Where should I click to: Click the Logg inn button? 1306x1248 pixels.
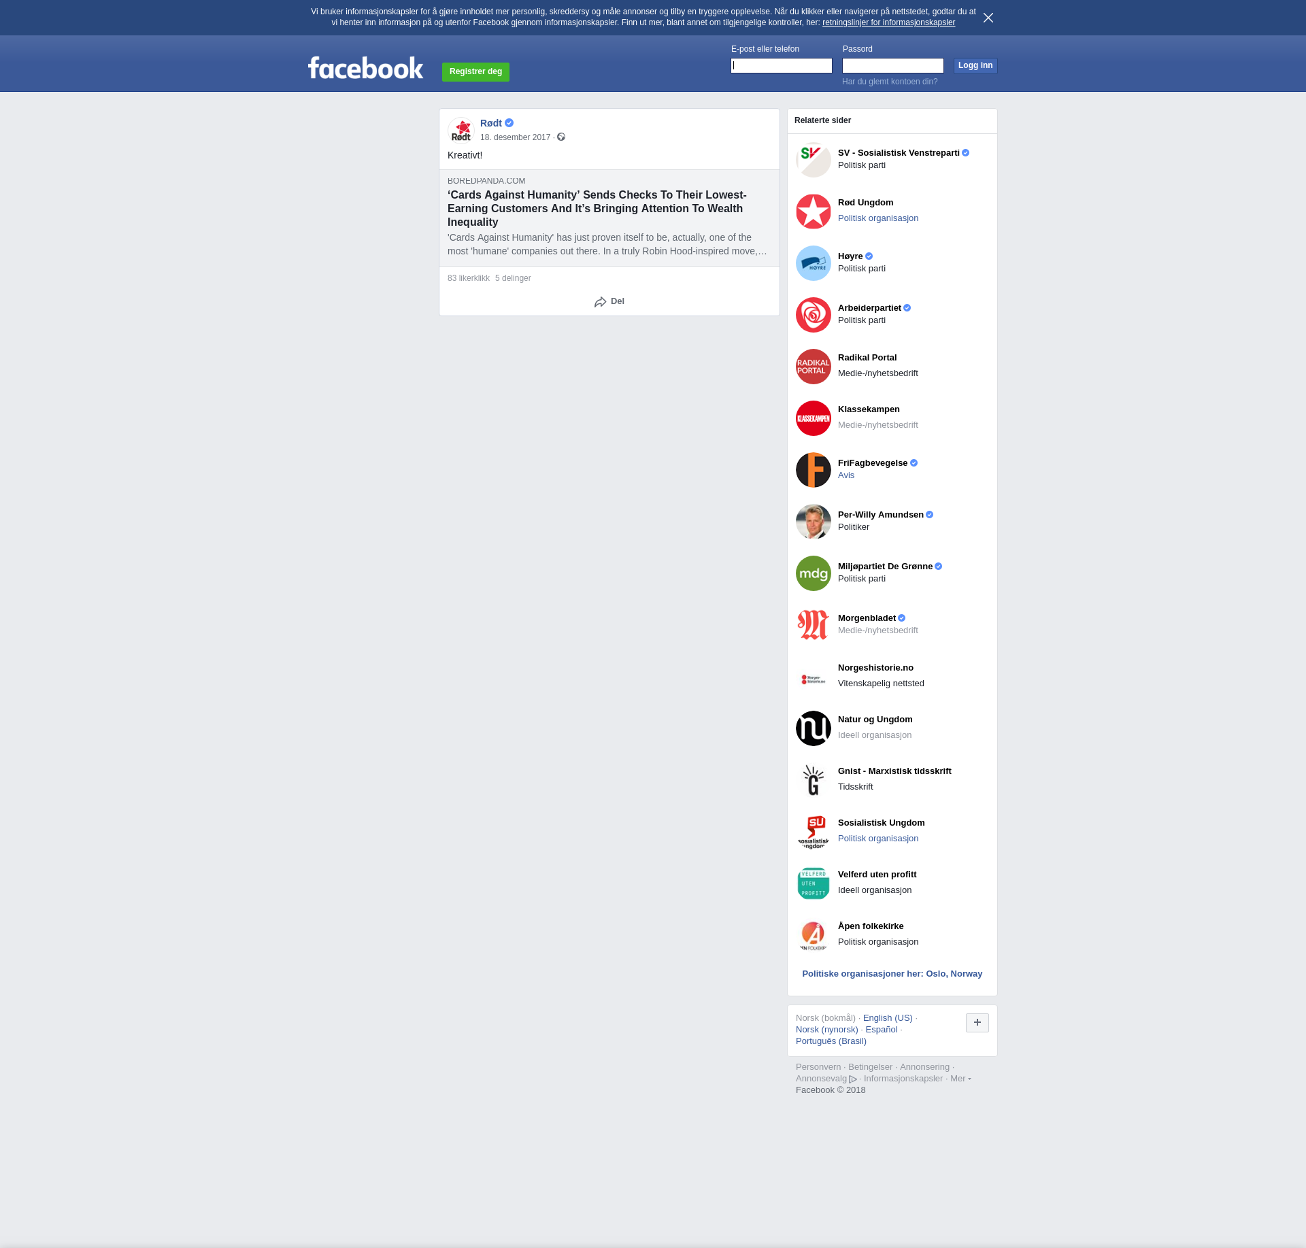[x=975, y=65]
